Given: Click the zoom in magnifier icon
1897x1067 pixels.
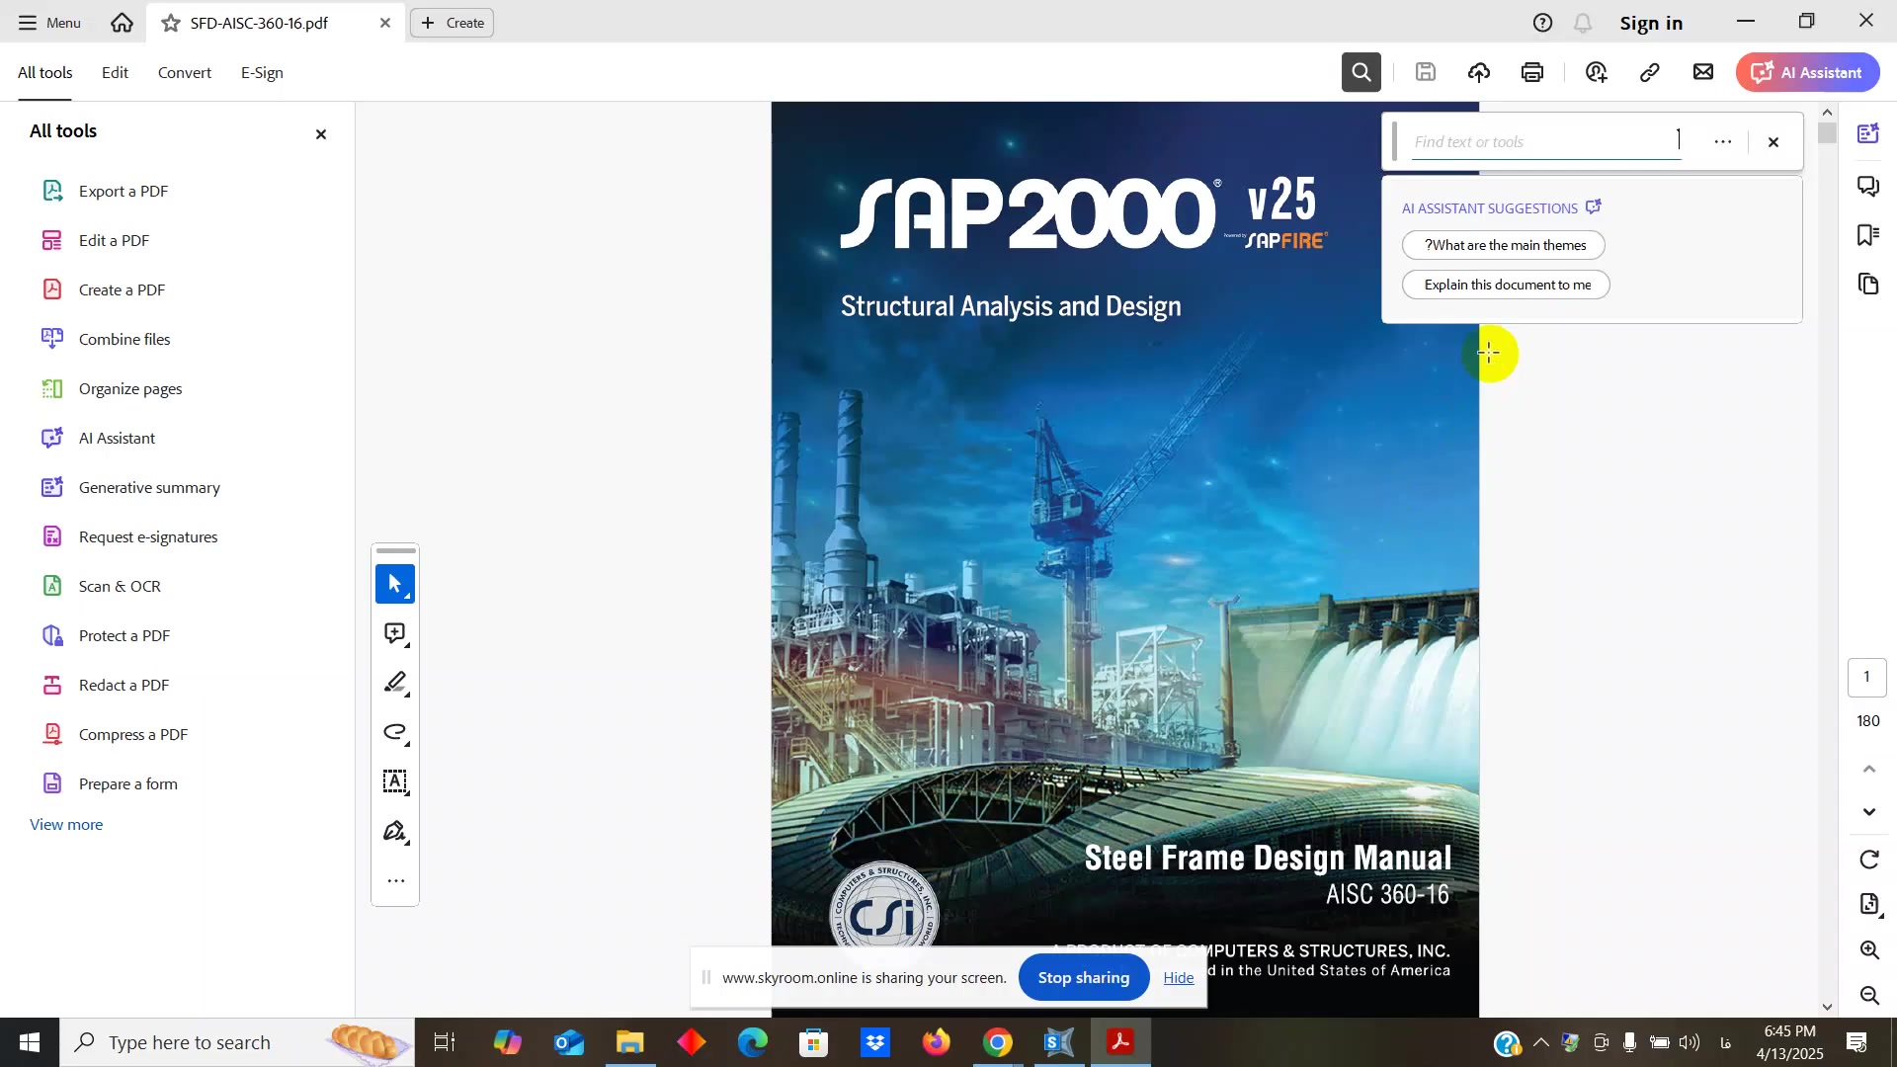Looking at the screenshot, I should [1869, 950].
